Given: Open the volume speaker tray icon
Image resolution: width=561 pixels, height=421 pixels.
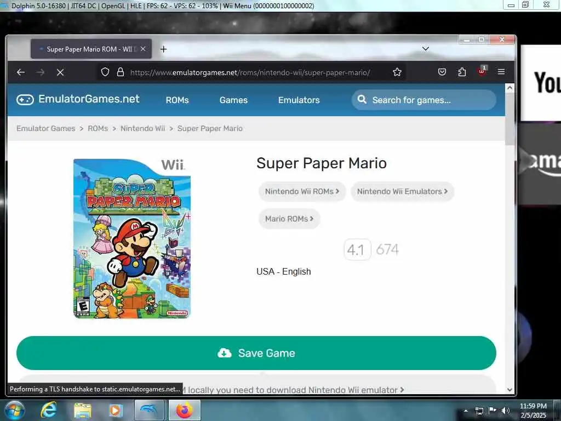Looking at the screenshot, I should point(505,410).
